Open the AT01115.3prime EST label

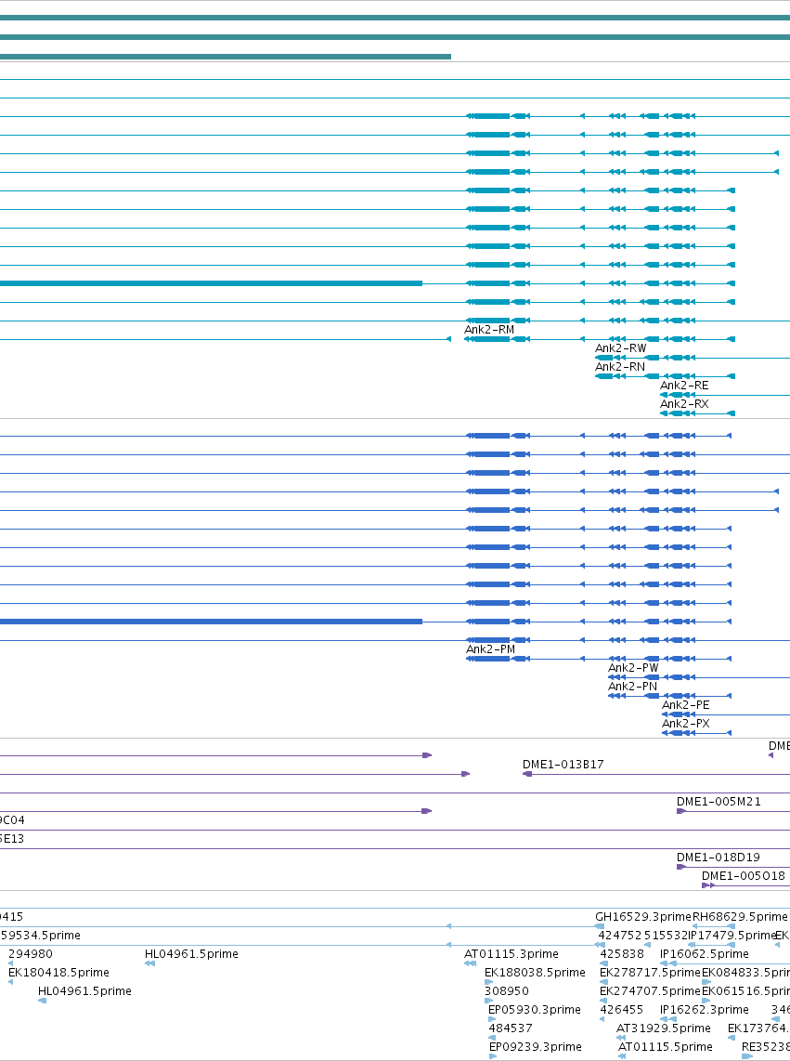pos(512,953)
